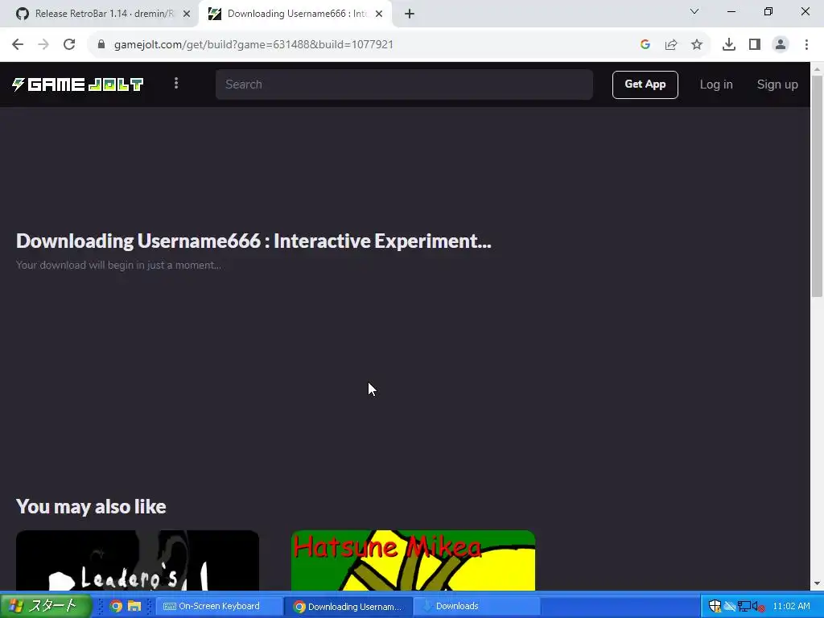
Task: Open Game Jolt's vertical dots menu
Action: [x=176, y=83]
